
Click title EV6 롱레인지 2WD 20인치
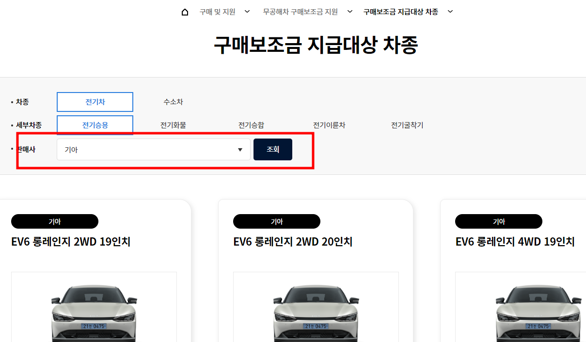(x=293, y=242)
